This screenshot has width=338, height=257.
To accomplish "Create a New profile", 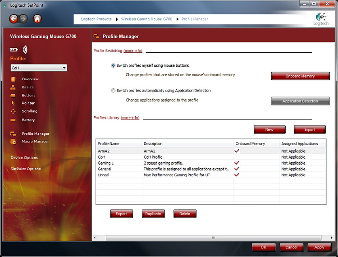I will (269, 129).
